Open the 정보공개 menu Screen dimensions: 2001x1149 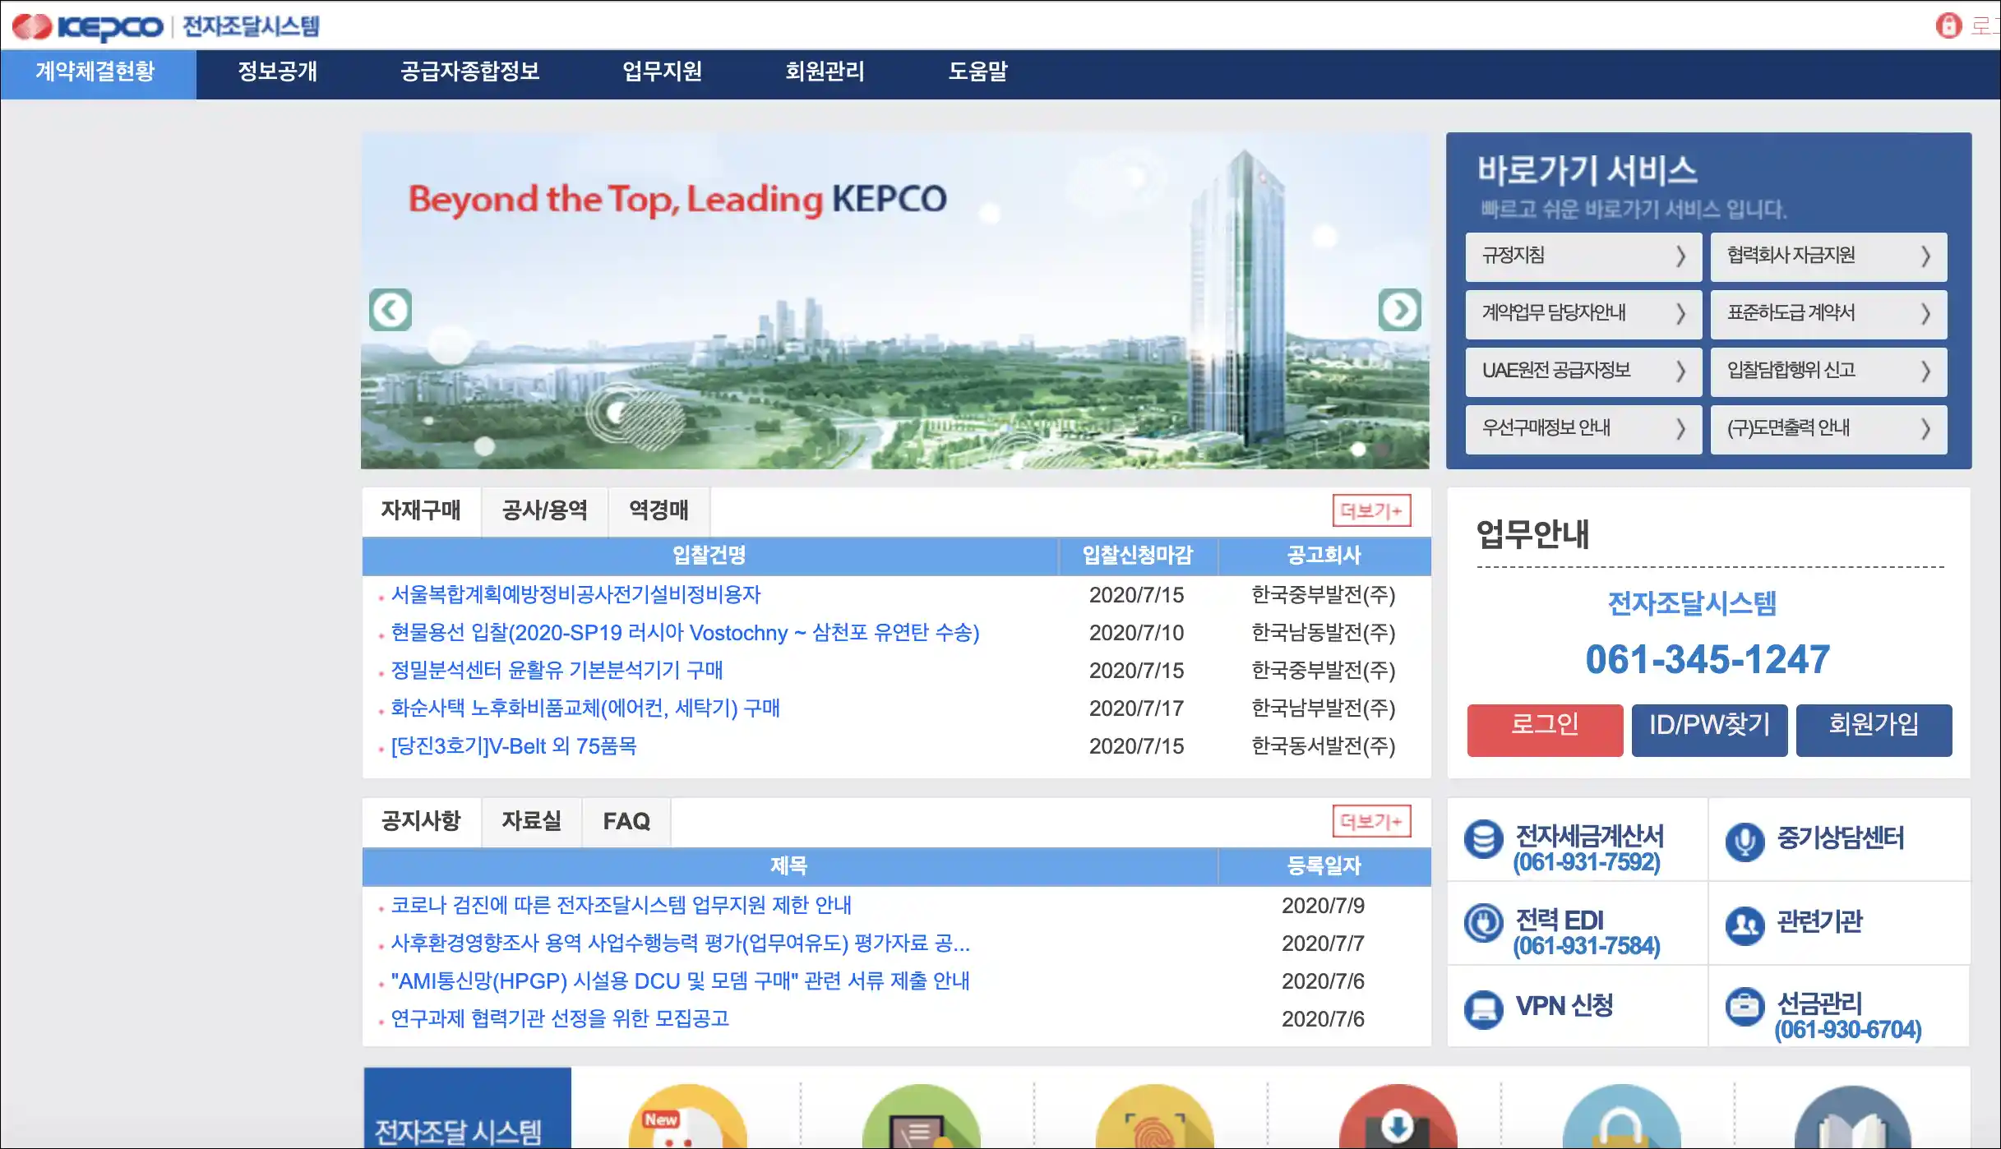(277, 72)
